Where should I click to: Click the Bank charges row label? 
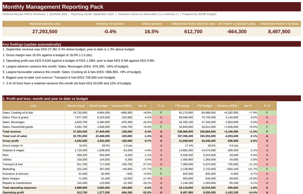[11, 179]
